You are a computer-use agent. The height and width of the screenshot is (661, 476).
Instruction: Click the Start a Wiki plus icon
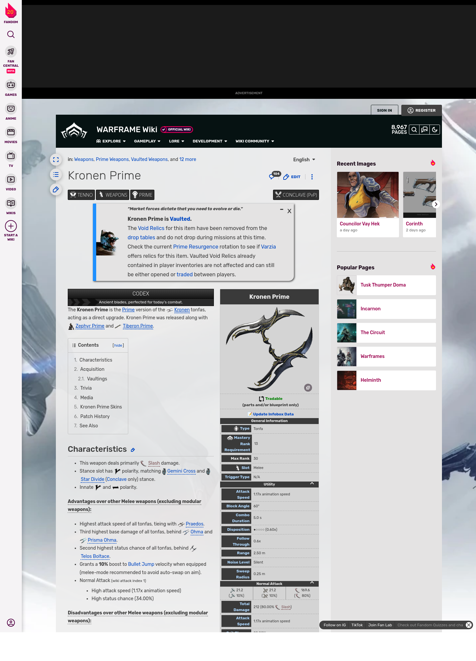(11, 226)
